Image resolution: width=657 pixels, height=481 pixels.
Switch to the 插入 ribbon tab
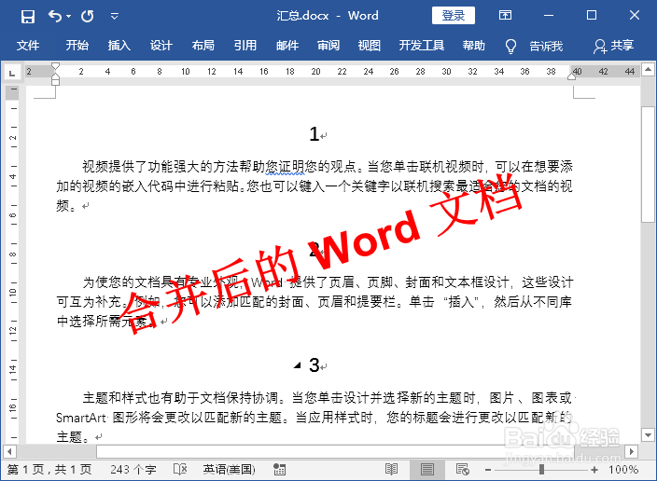[x=119, y=46]
